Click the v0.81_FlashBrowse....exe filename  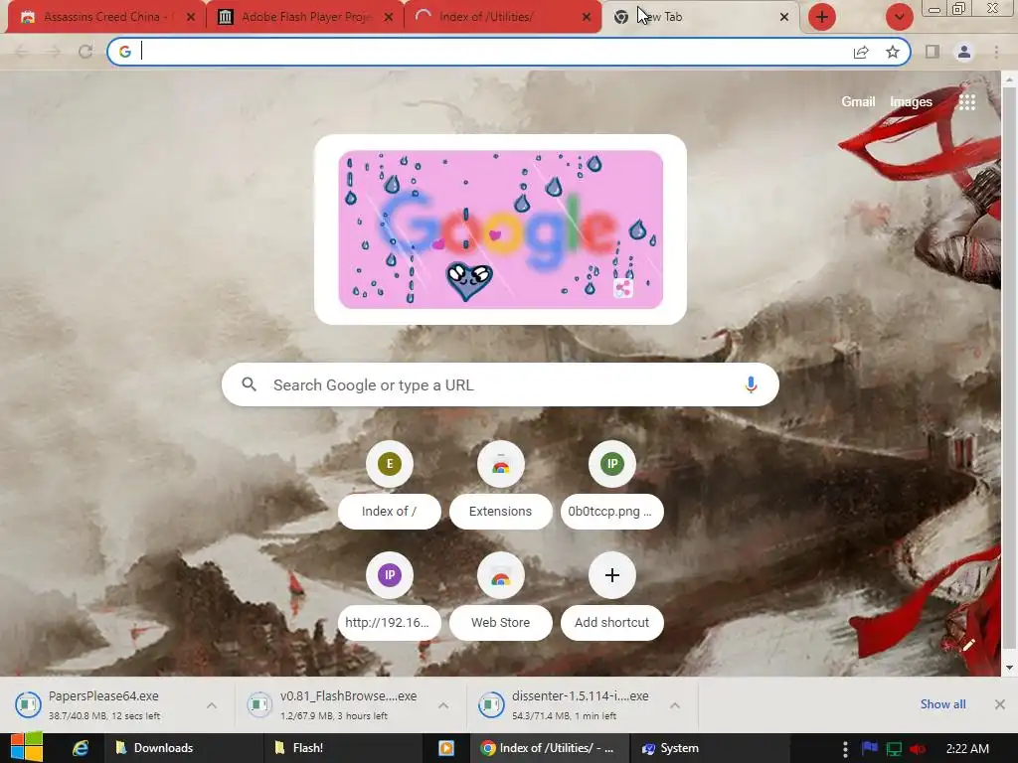pos(349,696)
